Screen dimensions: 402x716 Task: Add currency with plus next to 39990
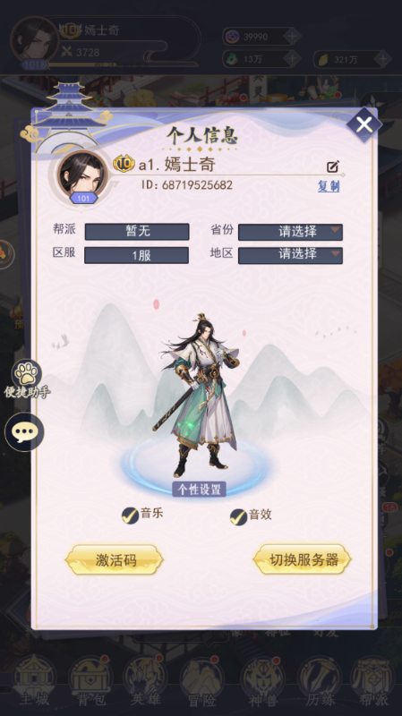[x=292, y=36]
